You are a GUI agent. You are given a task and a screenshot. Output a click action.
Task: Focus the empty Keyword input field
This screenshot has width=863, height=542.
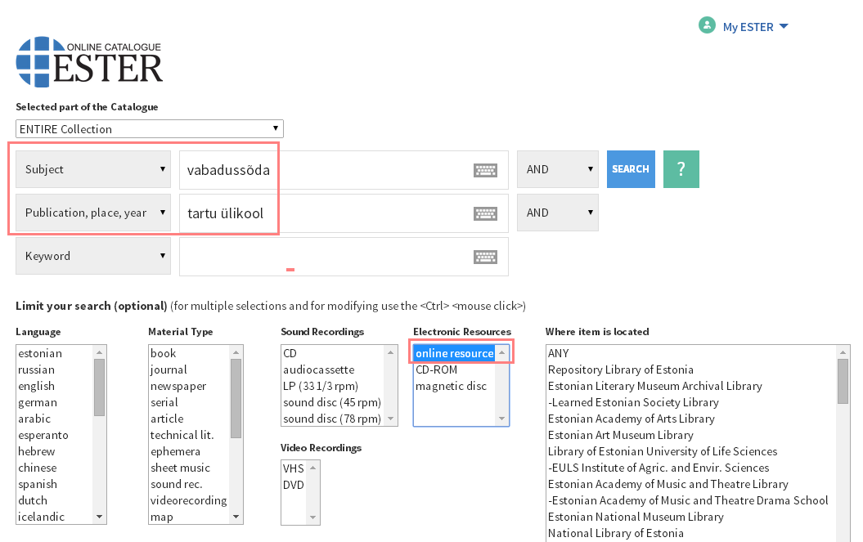point(344,257)
